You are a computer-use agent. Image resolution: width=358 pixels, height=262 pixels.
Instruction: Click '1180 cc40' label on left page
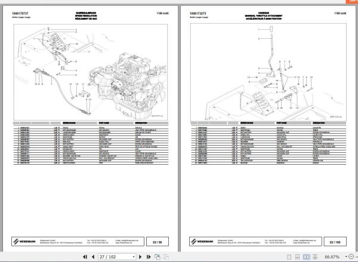[162, 13]
